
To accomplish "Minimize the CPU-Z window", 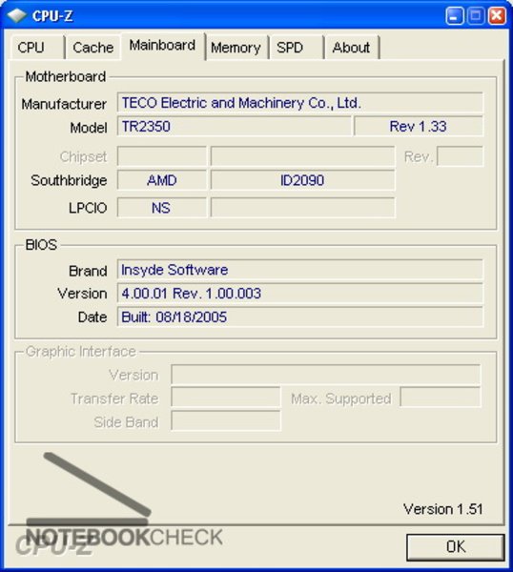I will [x=455, y=16].
